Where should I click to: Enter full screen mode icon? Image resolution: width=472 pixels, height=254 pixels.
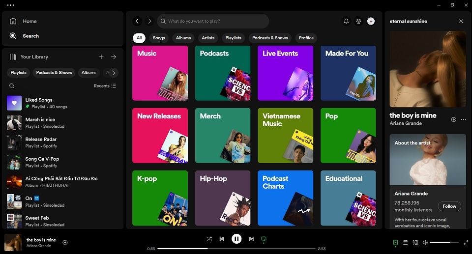click(466, 243)
